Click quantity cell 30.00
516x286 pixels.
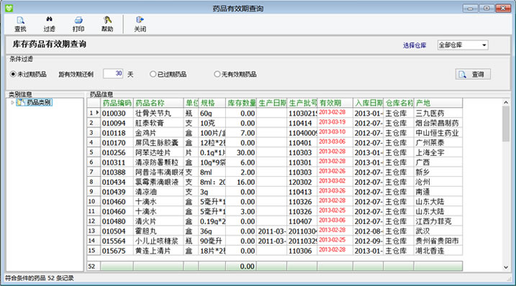pyautogui.click(x=241, y=153)
